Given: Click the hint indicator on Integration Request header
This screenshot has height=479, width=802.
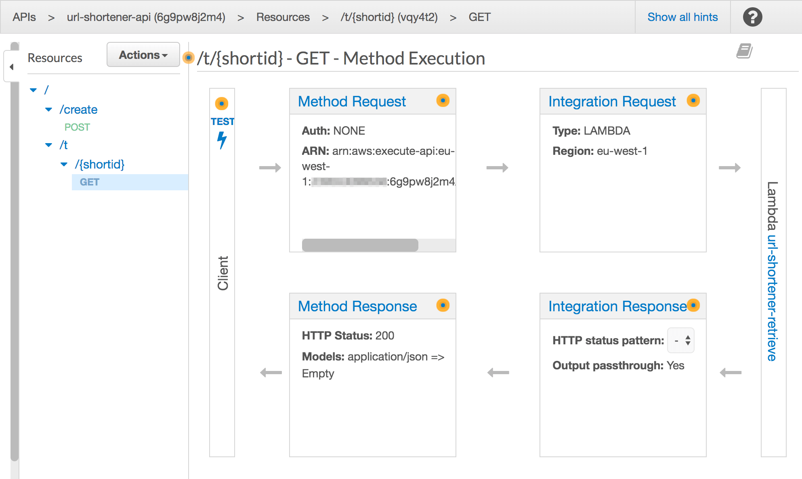Looking at the screenshot, I should pyautogui.click(x=693, y=101).
